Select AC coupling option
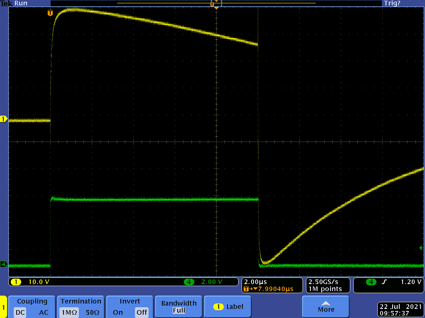The width and height of the screenshot is (425, 318). coord(44,312)
